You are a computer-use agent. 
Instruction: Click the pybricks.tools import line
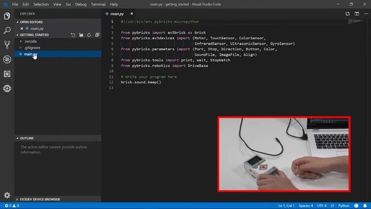coord(176,60)
